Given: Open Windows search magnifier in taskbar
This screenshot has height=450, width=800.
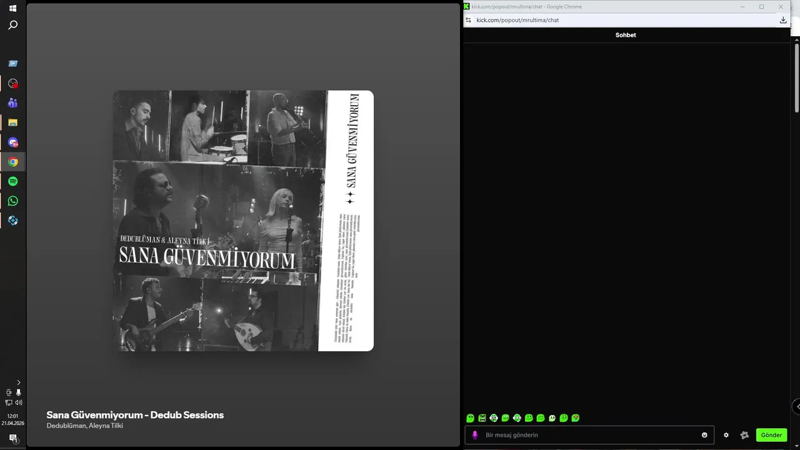Looking at the screenshot, I should (x=12, y=25).
